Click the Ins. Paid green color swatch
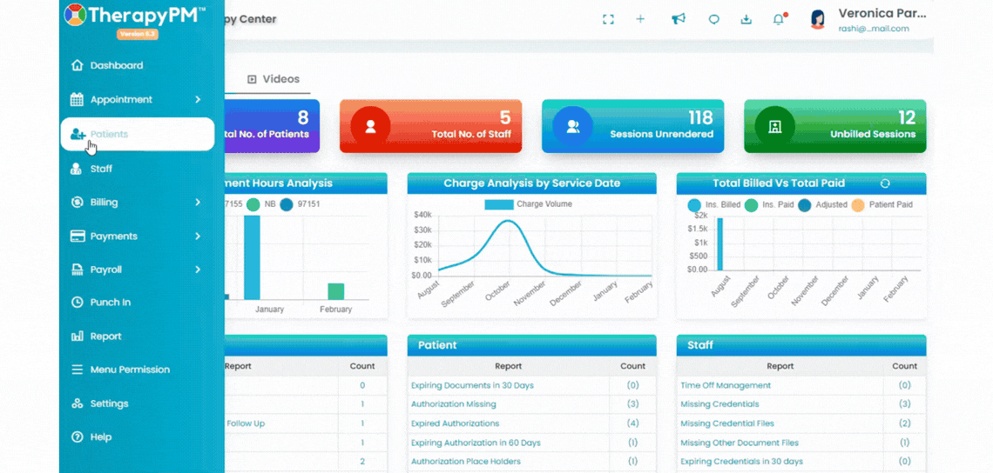 (751, 205)
